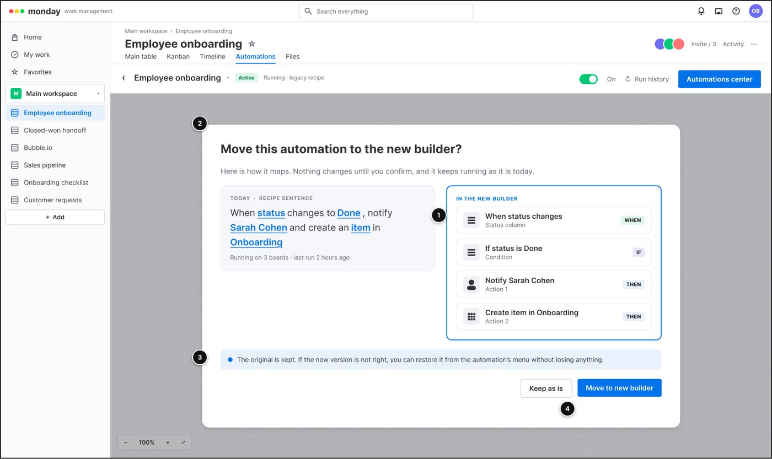Switch to the Files tab
Screen dimensions: 772x459
[x=293, y=56]
